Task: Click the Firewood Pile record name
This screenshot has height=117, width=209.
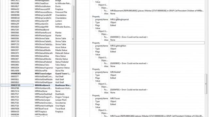Action: click(61, 12)
